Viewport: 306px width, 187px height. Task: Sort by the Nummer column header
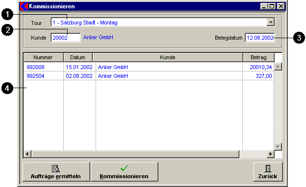(x=43, y=57)
